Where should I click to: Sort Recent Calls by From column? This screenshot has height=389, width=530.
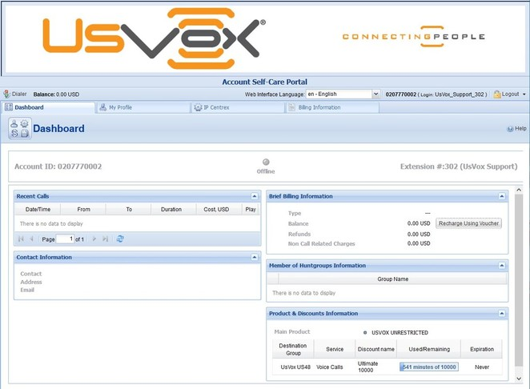click(x=83, y=210)
